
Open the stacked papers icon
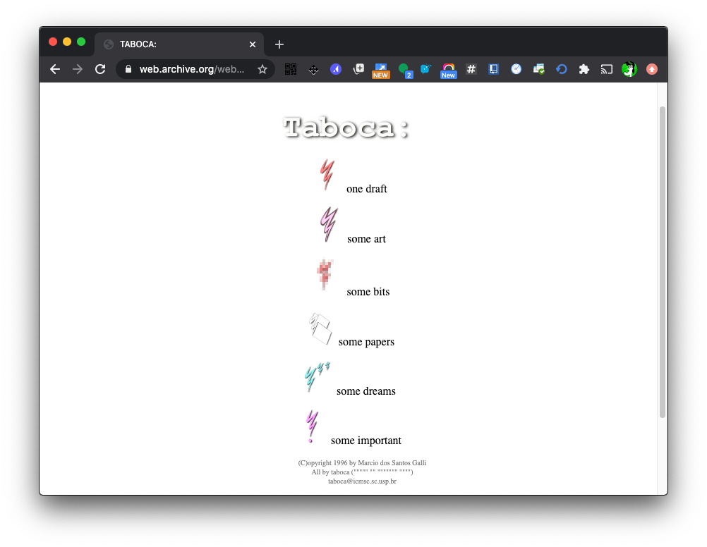tap(320, 328)
